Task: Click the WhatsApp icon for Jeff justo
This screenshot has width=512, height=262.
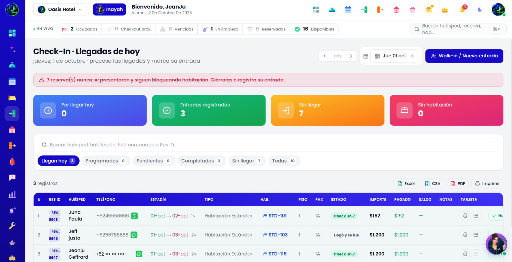Action: click(134, 235)
